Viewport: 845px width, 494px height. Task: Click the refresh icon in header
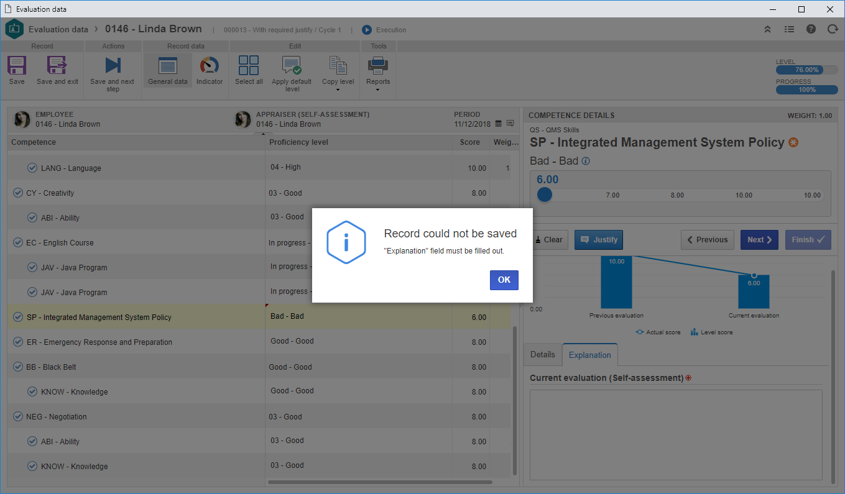[x=833, y=29]
